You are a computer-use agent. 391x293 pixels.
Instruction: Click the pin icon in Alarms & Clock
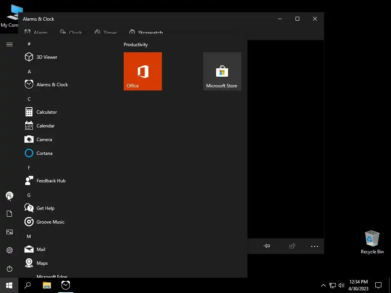click(267, 246)
